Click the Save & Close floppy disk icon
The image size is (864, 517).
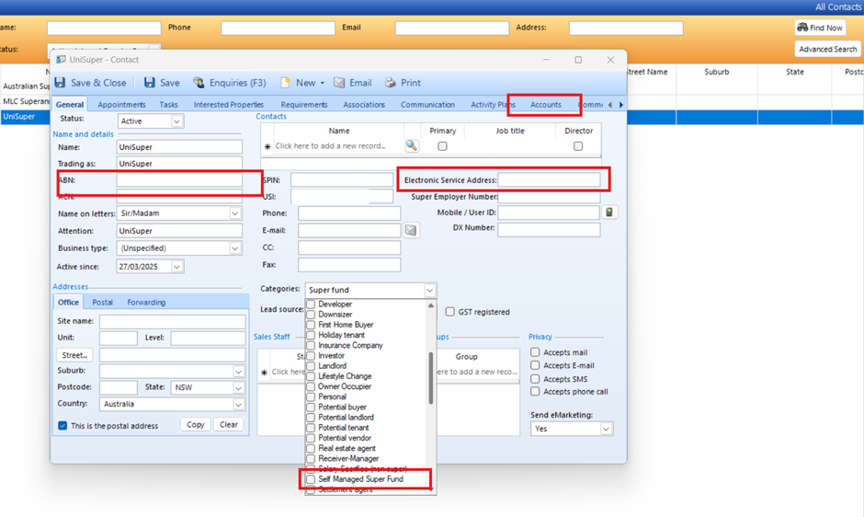point(60,83)
